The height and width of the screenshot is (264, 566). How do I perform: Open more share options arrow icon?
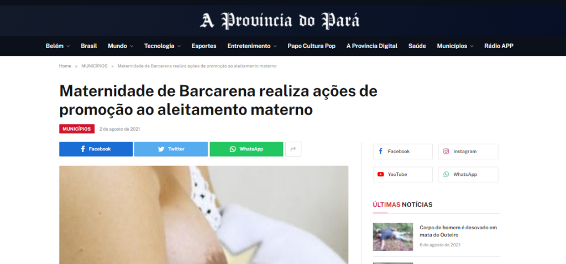[x=293, y=149]
